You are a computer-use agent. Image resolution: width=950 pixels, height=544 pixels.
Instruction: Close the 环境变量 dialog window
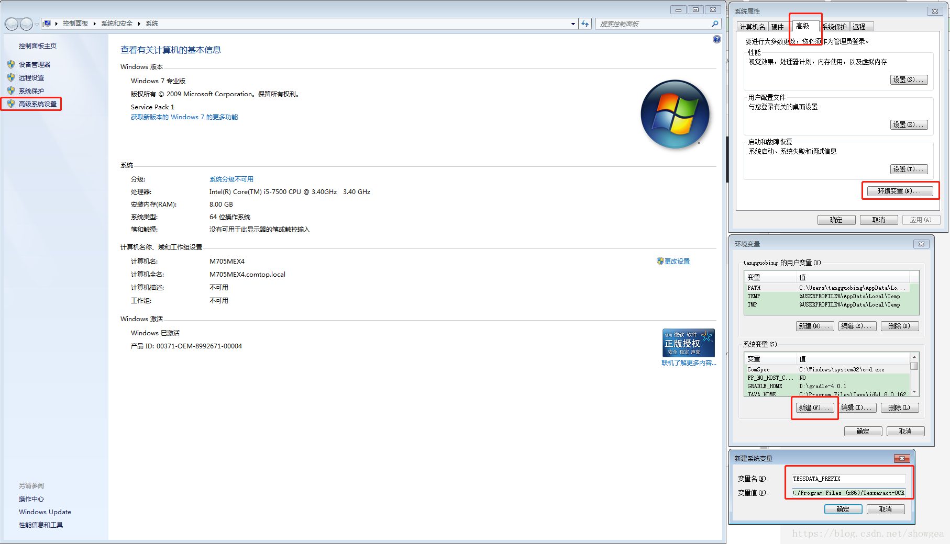[x=922, y=244]
